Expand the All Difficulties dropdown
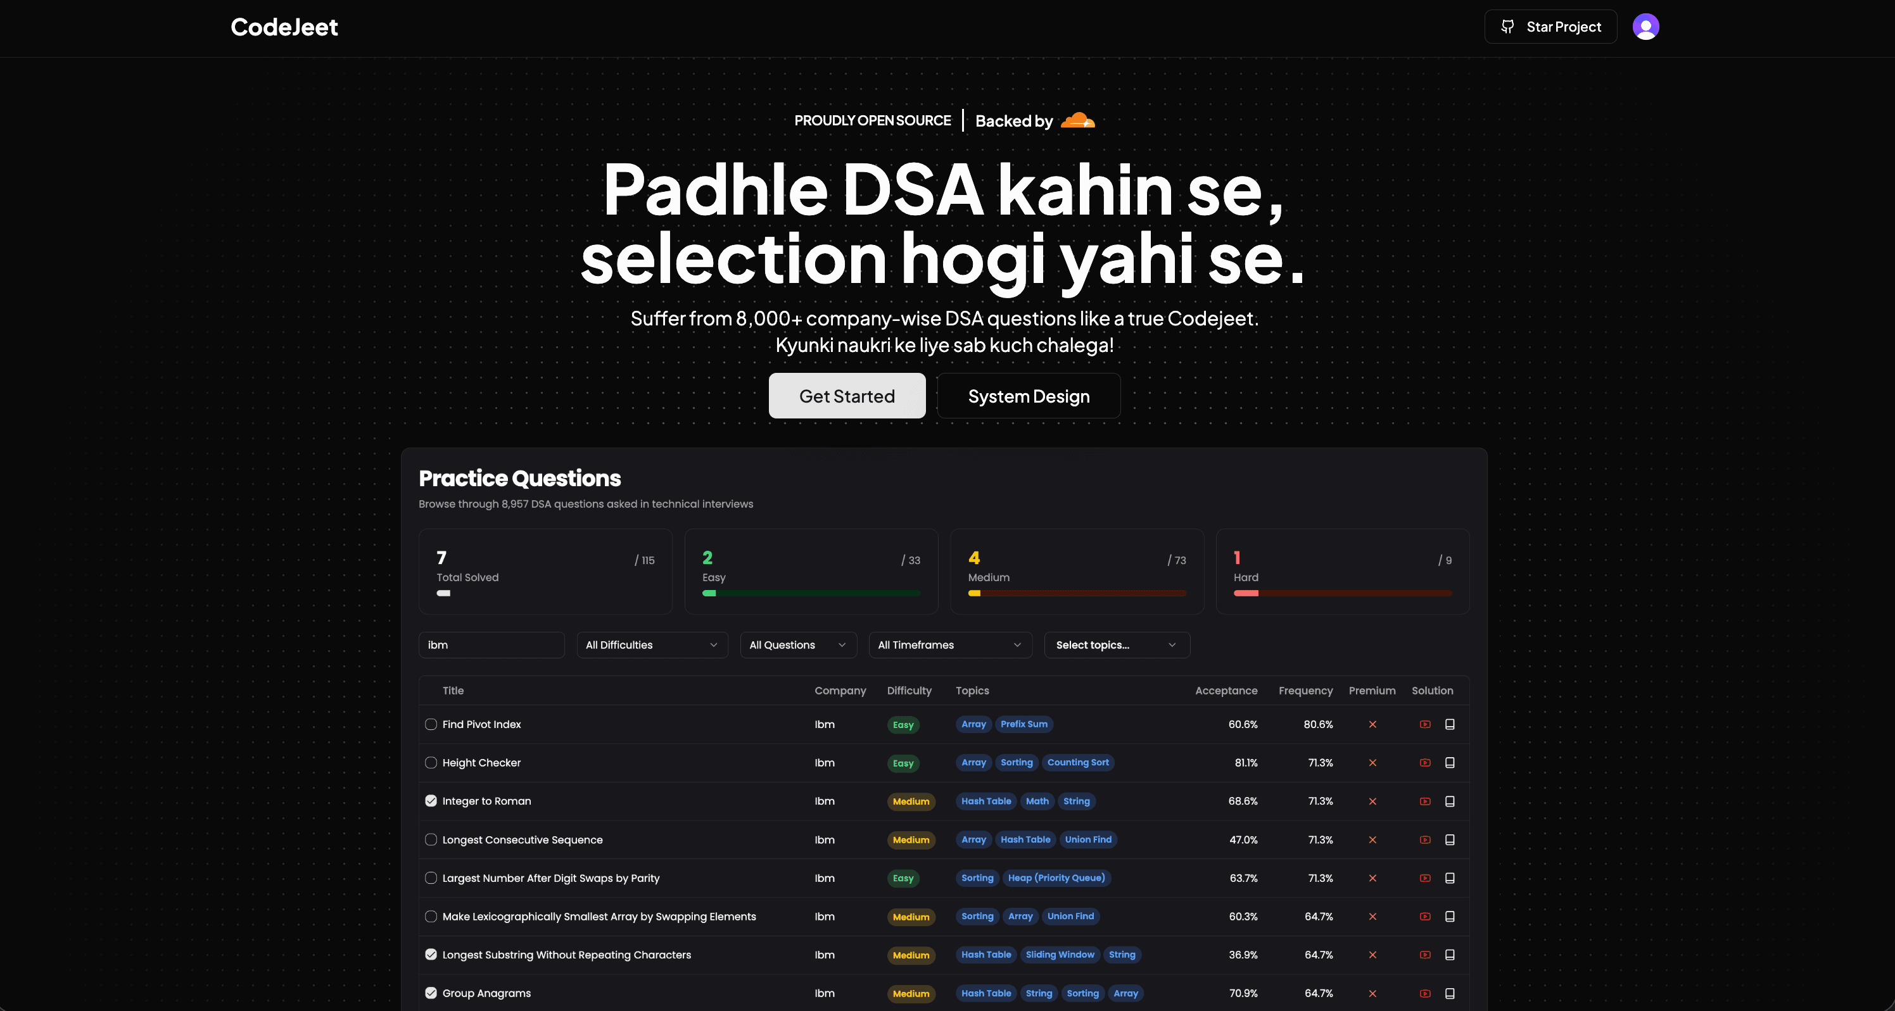This screenshot has height=1011, width=1895. click(651, 645)
